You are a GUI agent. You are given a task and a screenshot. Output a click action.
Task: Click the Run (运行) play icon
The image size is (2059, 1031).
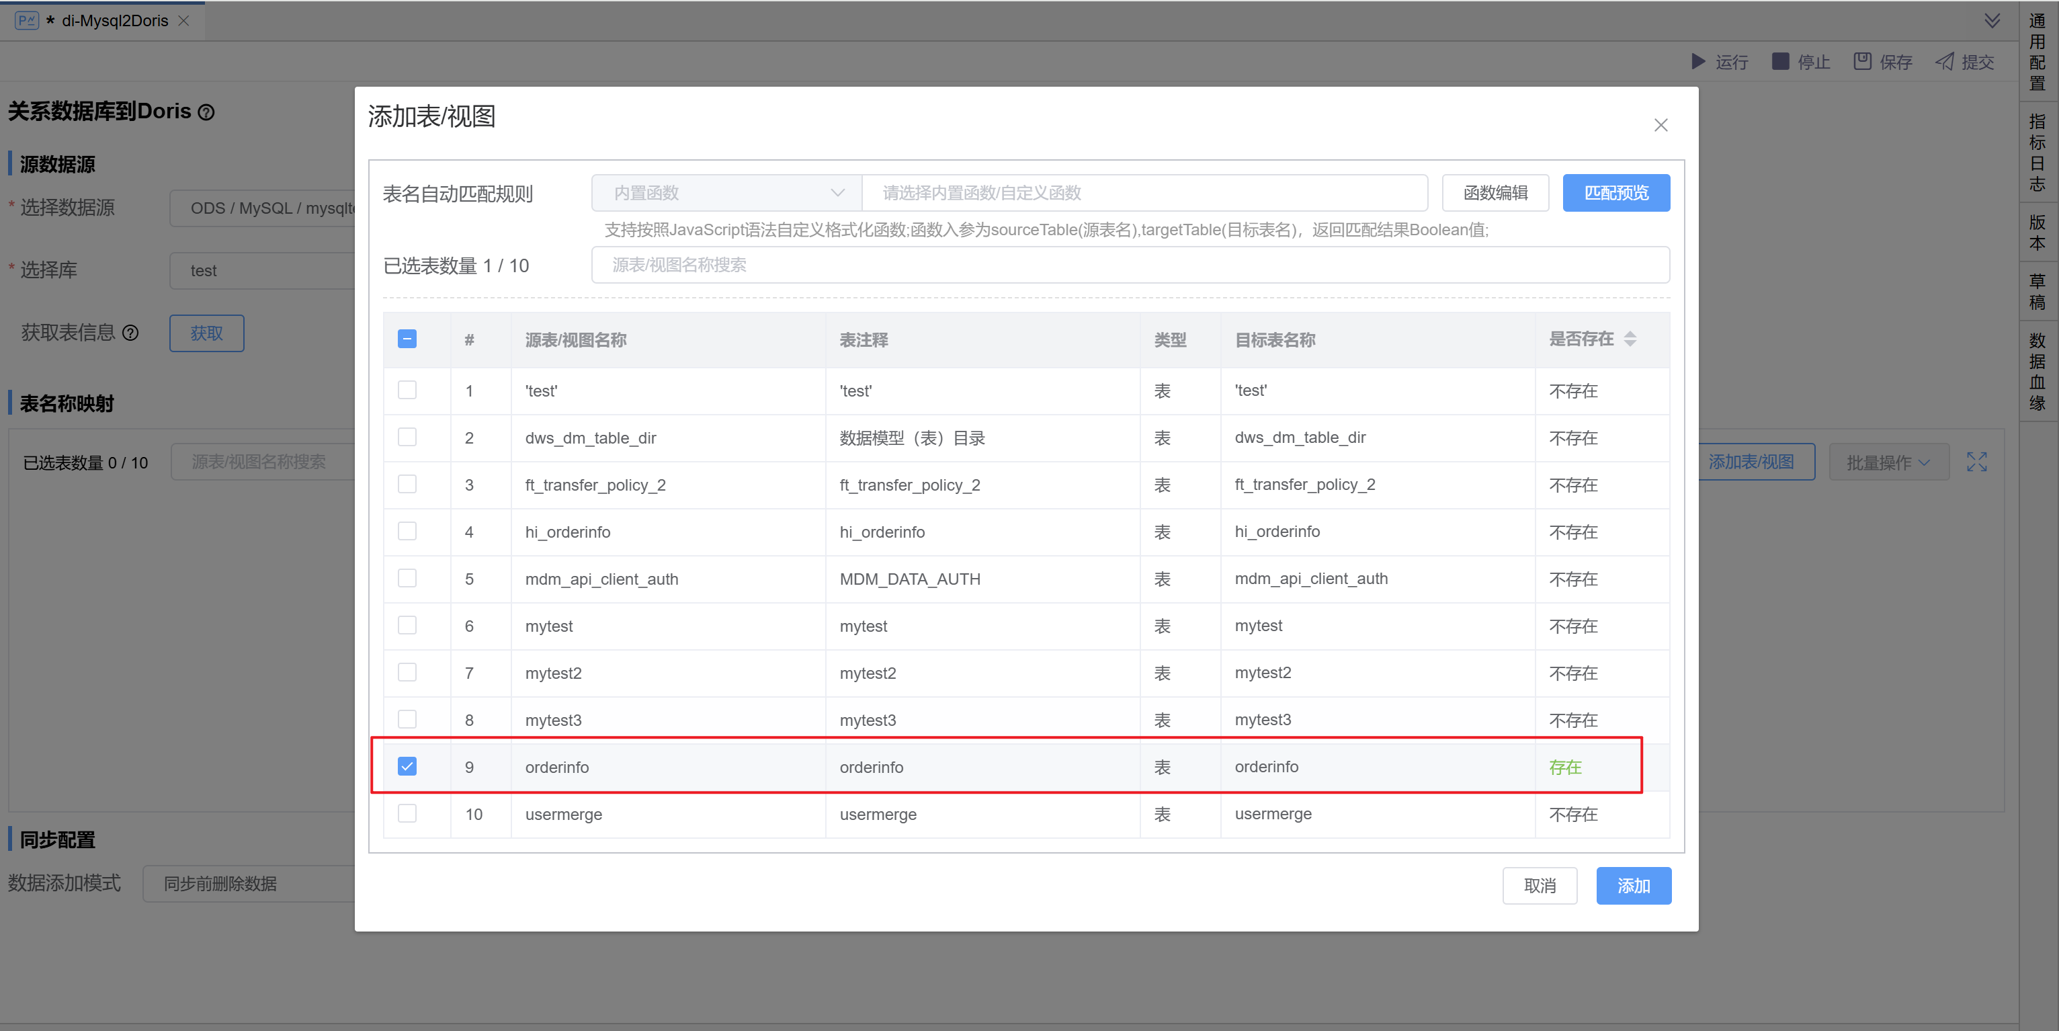pyautogui.click(x=1697, y=62)
